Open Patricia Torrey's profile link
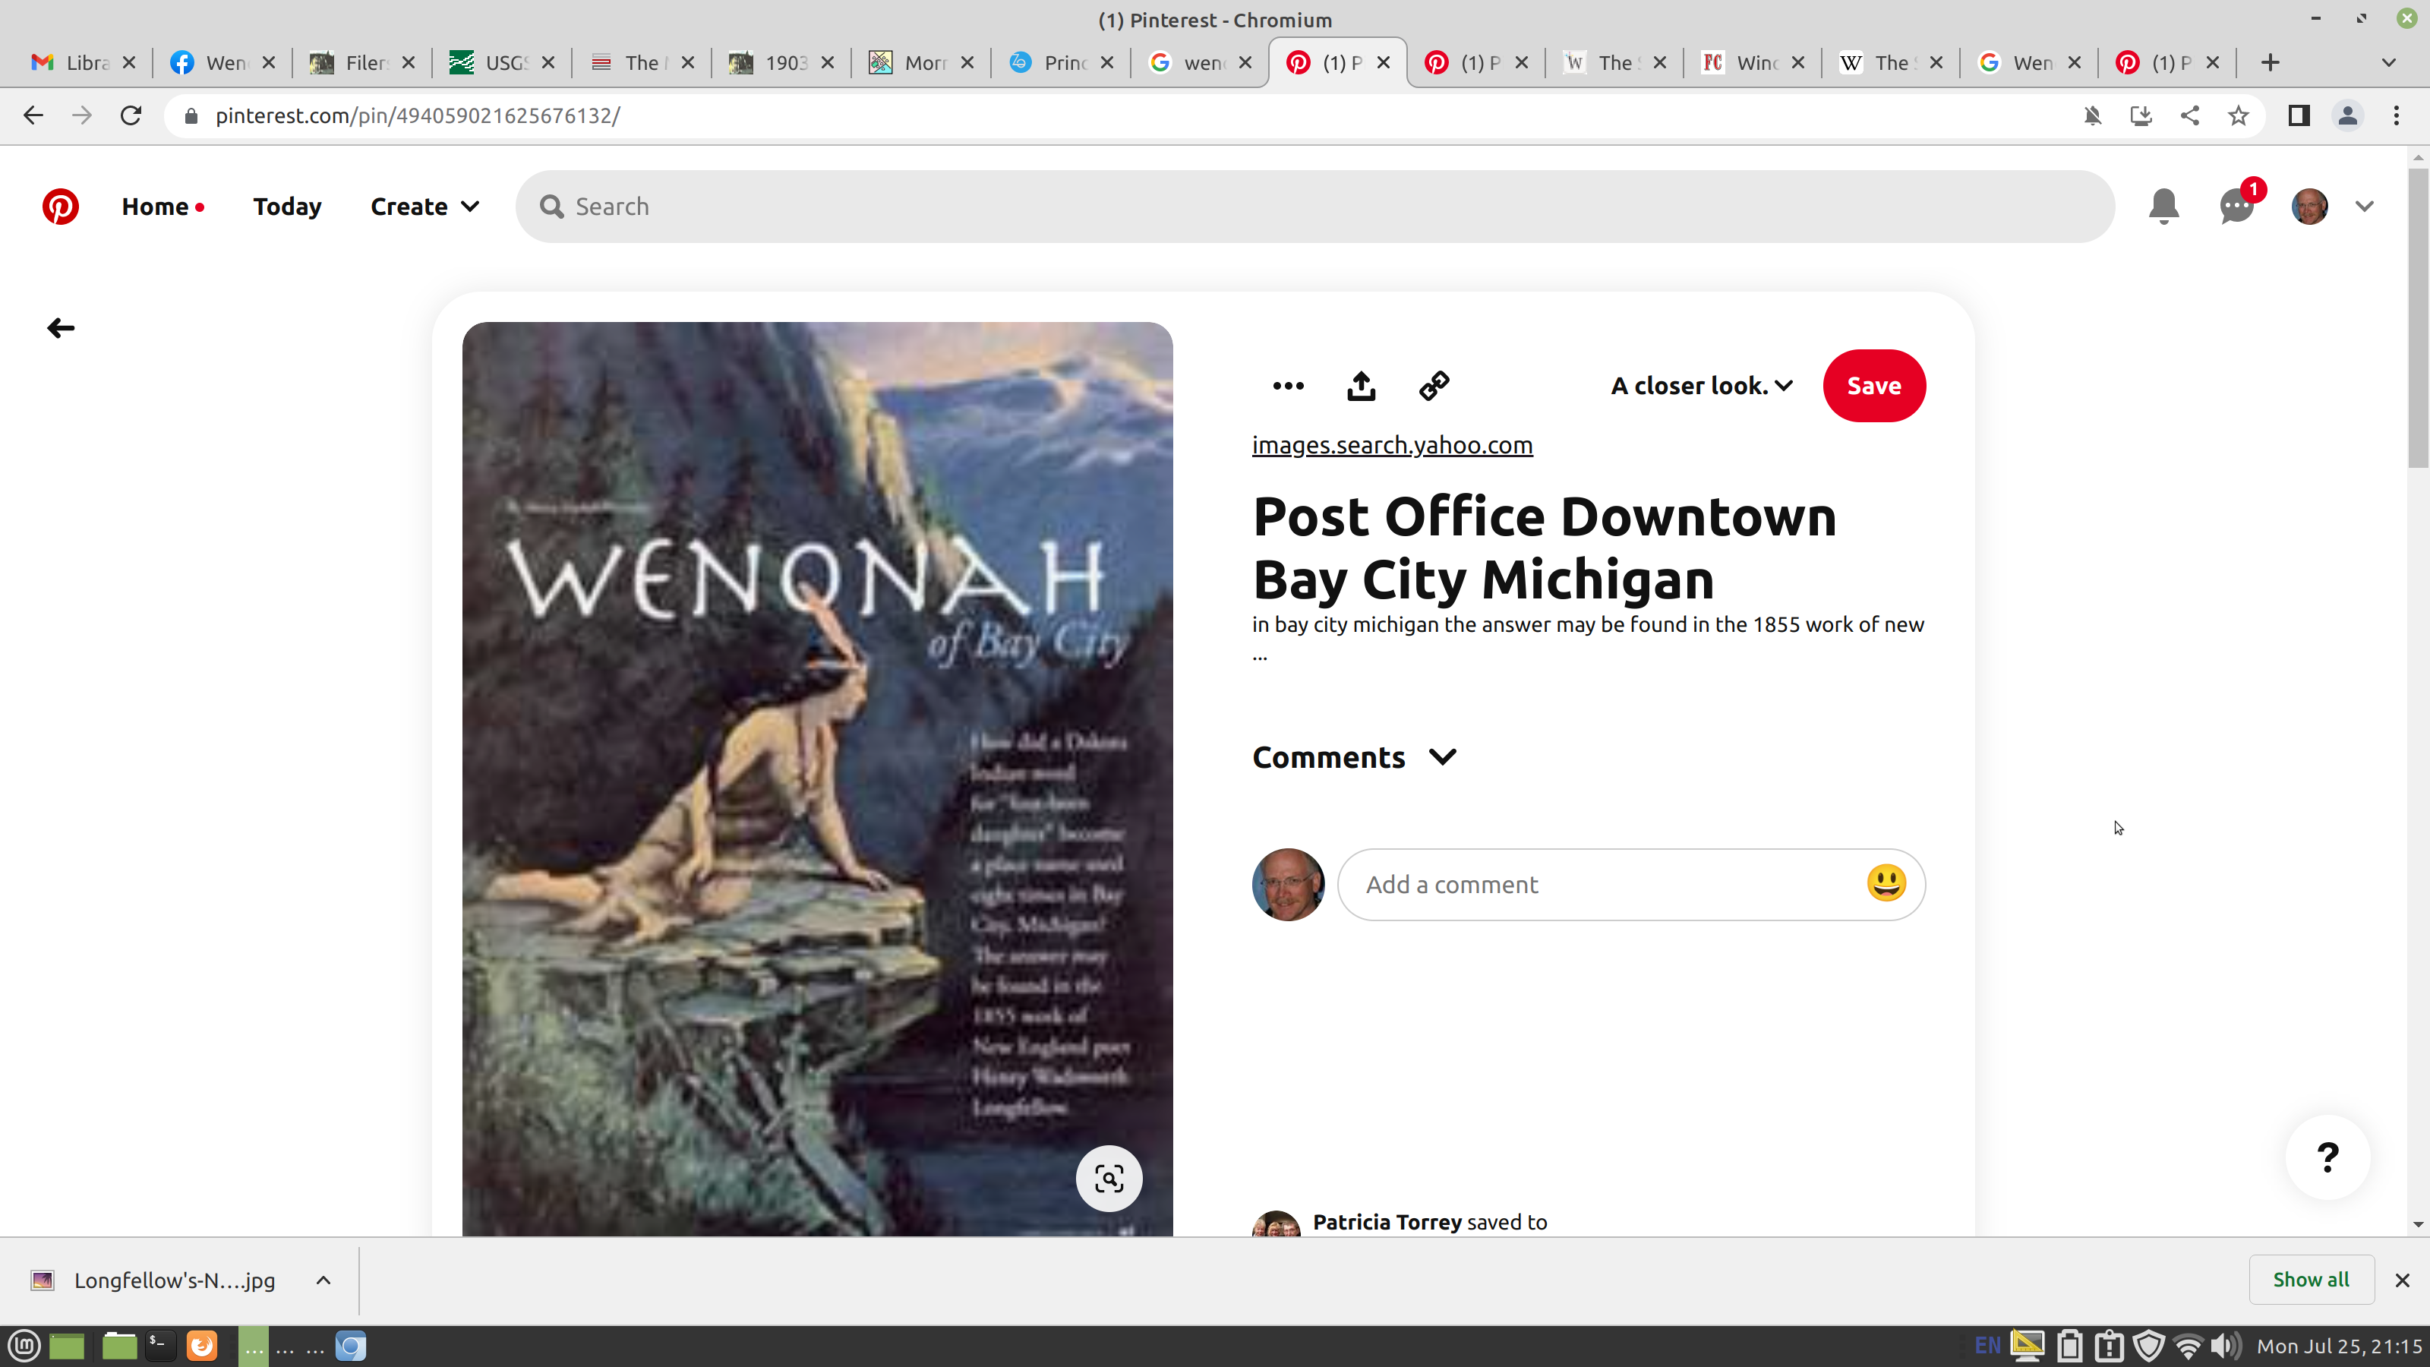2430x1367 pixels. tap(1387, 1222)
